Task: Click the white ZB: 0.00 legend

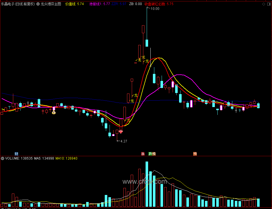Action: coord(135,4)
